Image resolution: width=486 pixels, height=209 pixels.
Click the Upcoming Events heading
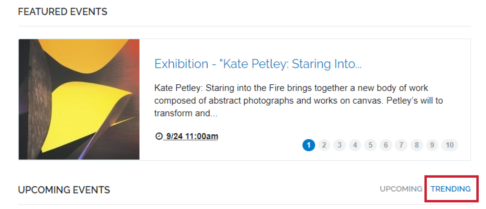tap(64, 190)
